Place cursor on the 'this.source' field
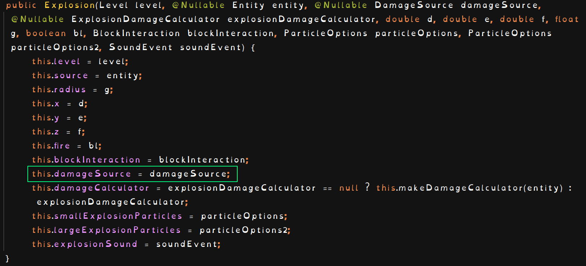This screenshot has height=266, width=586. [60, 76]
